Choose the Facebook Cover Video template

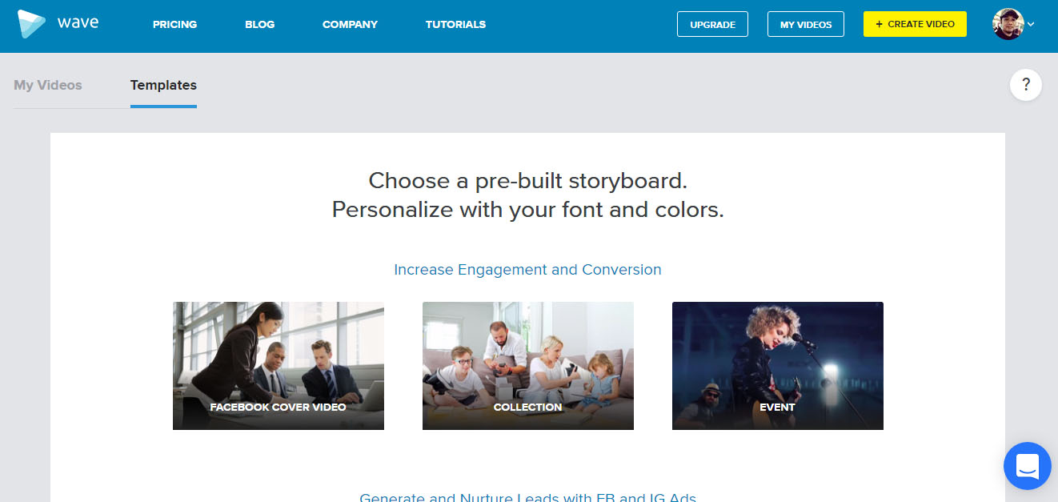(x=279, y=366)
